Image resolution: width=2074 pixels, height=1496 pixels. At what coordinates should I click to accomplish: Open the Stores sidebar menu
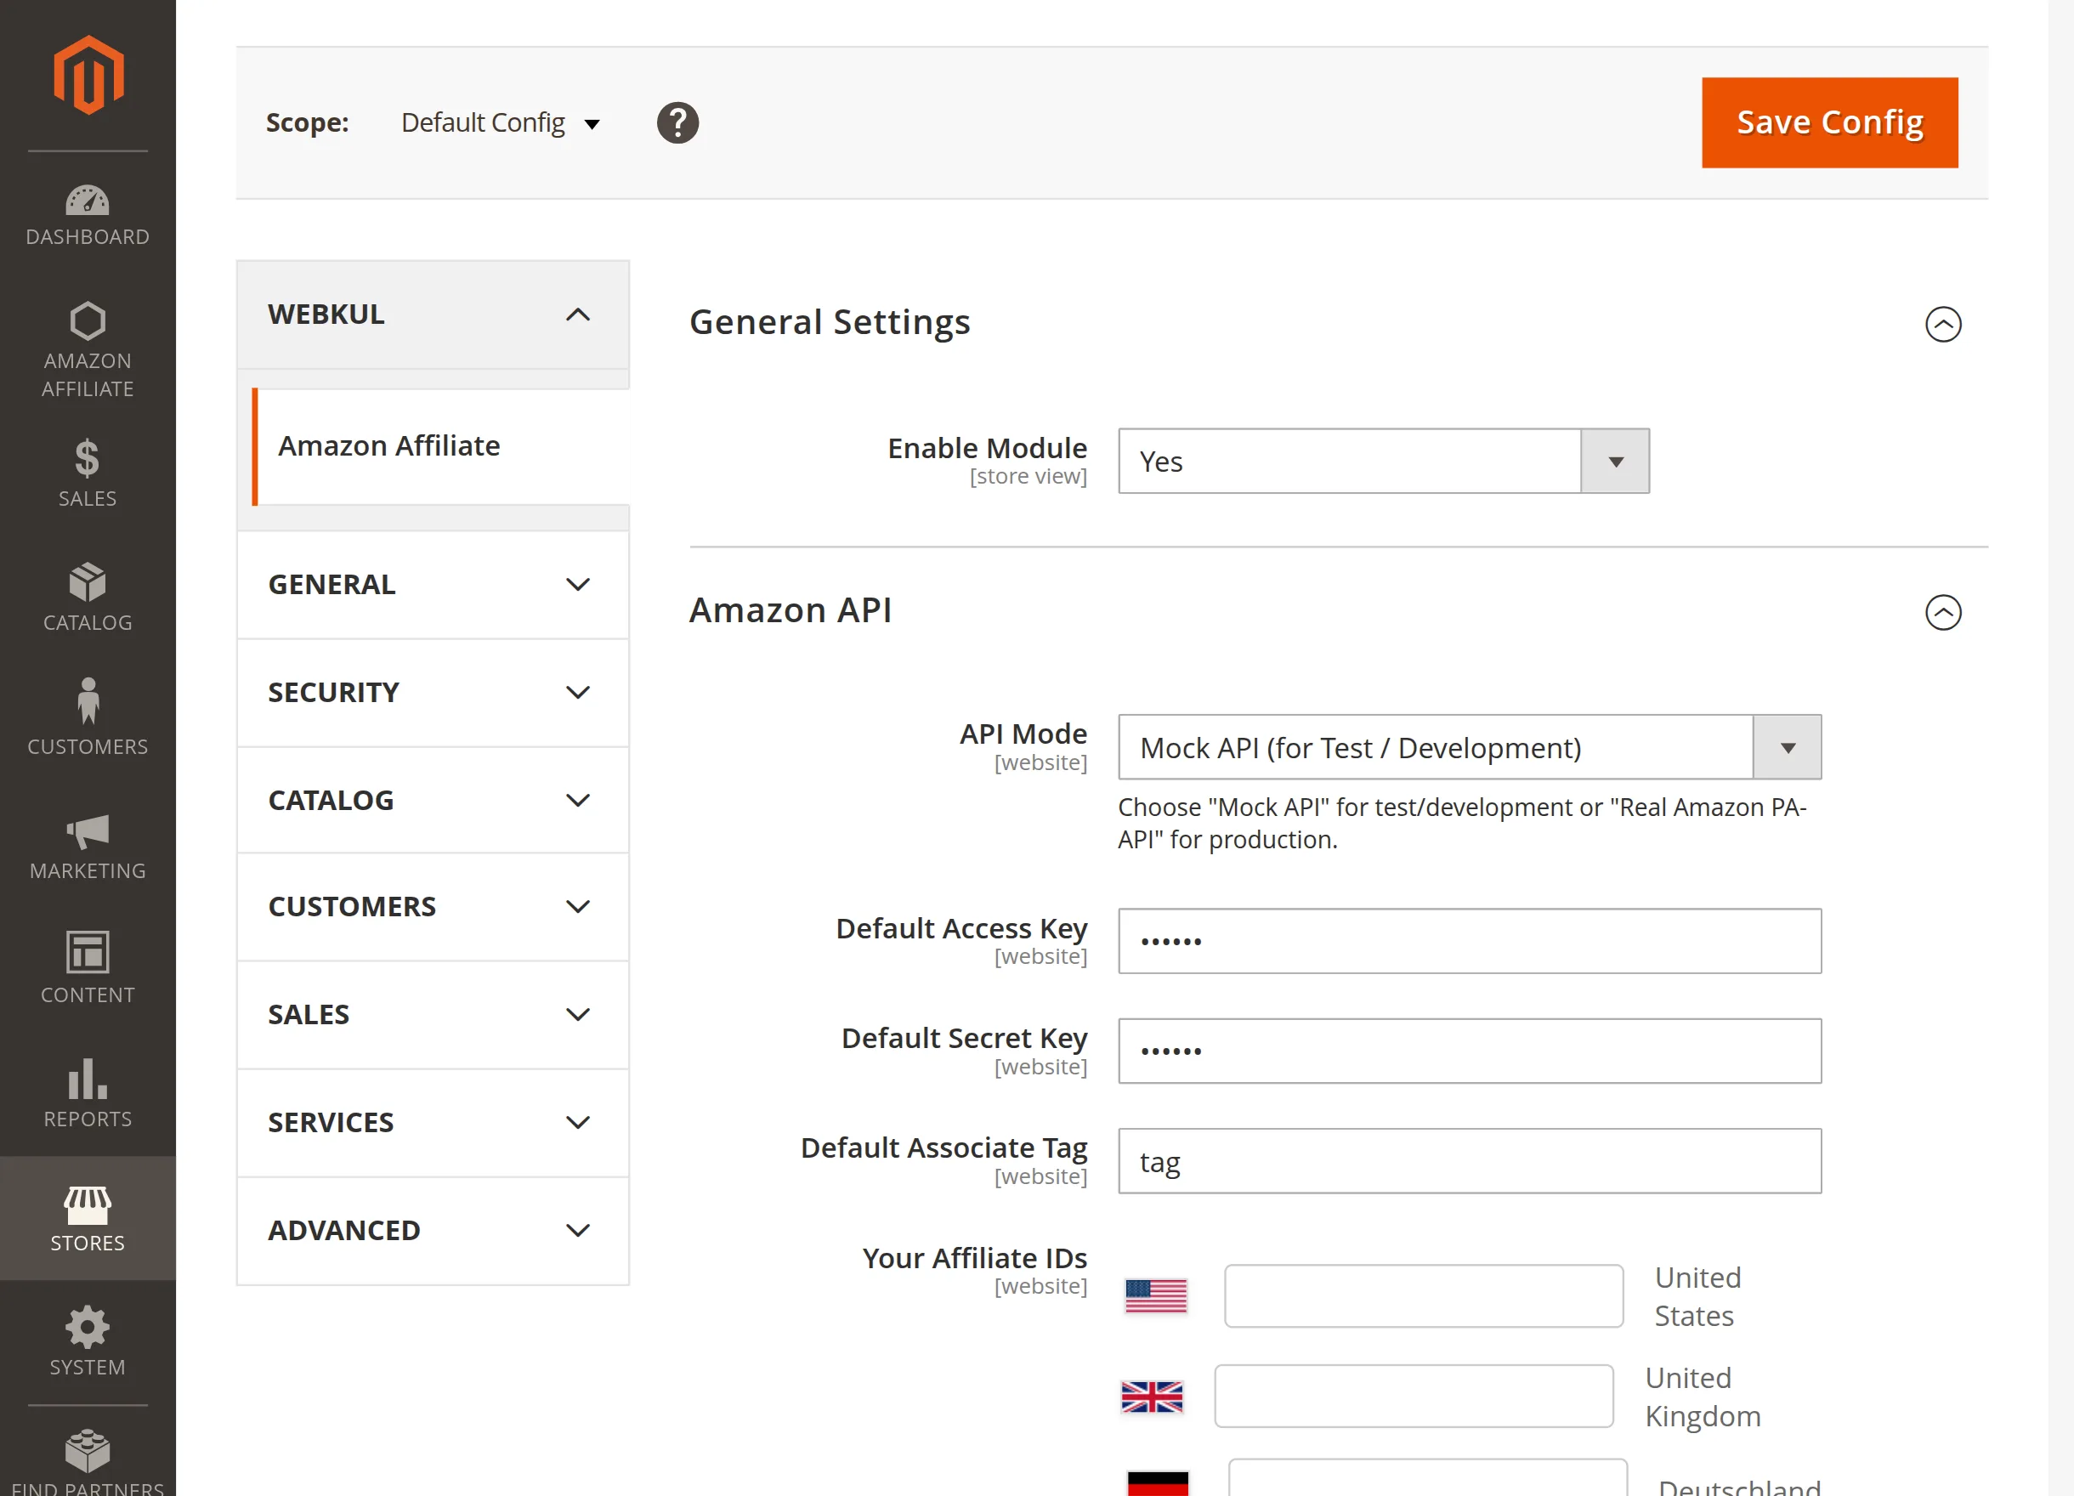coord(88,1218)
